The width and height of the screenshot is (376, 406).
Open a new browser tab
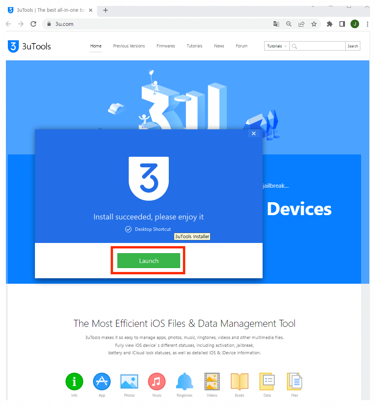coord(105,10)
